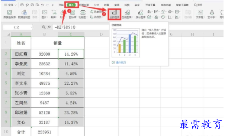Switch to the 数据 Data tab

(107, 5)
